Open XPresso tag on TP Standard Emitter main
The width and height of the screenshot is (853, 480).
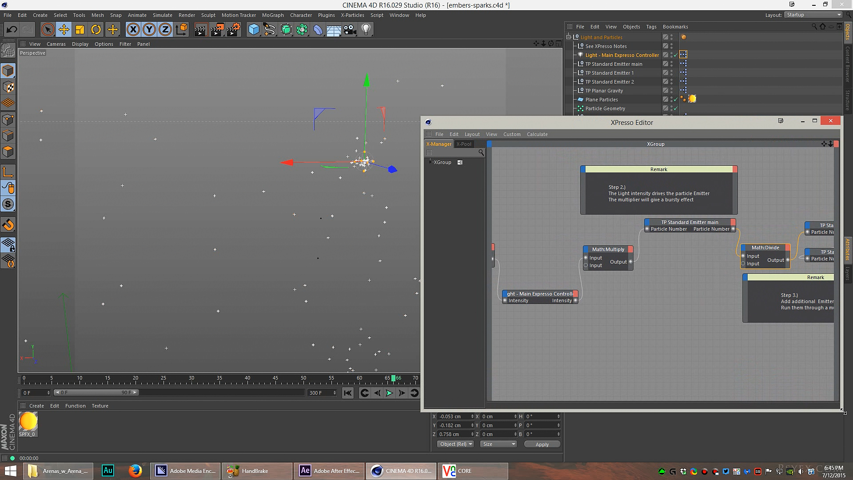point(683,64)
